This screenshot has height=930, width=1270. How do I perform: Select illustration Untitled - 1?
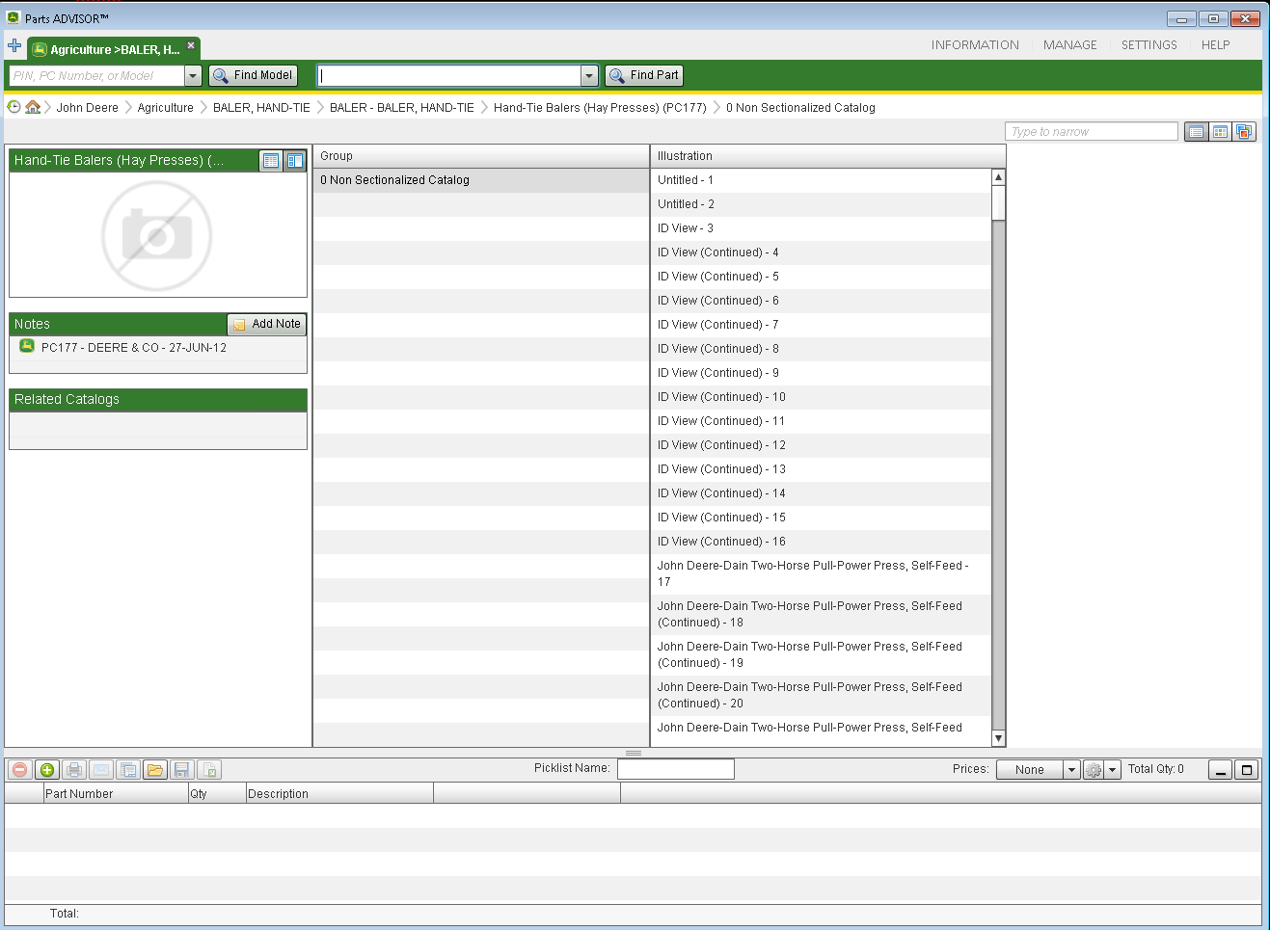821,180
